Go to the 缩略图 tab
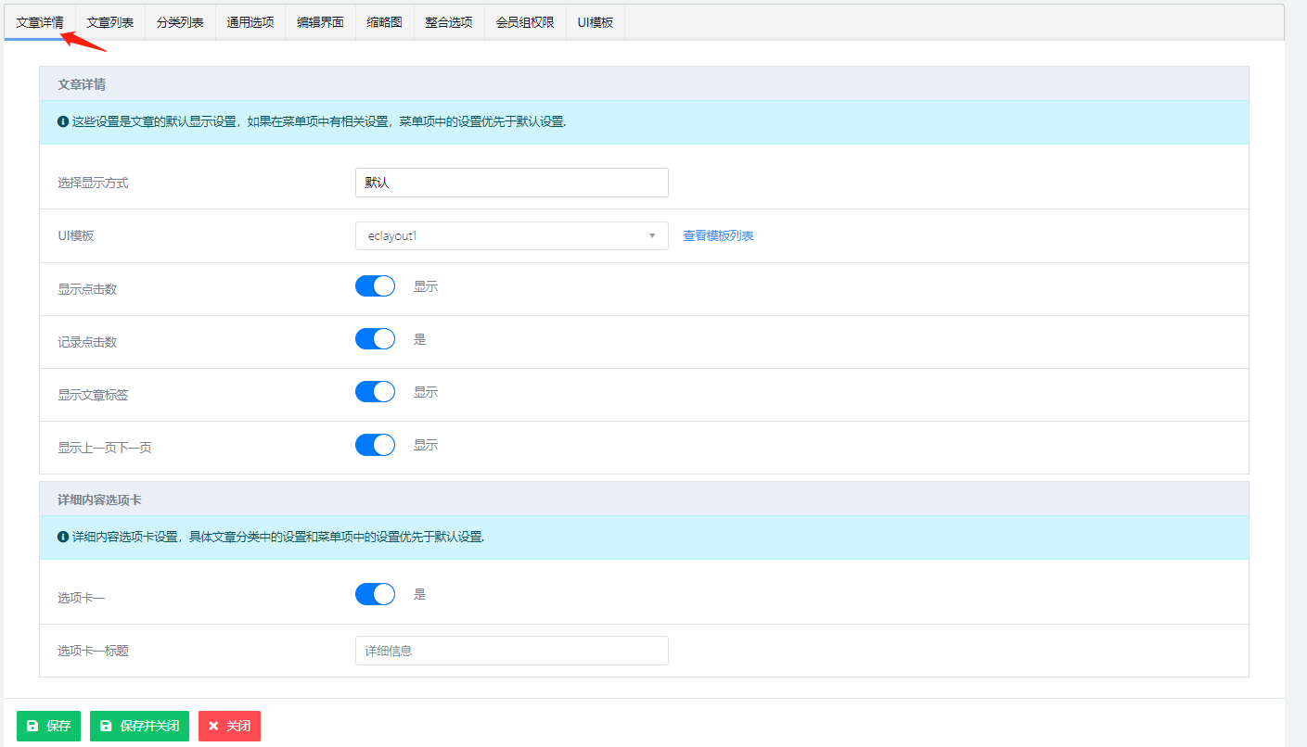1307x747 pixels. 384,22
